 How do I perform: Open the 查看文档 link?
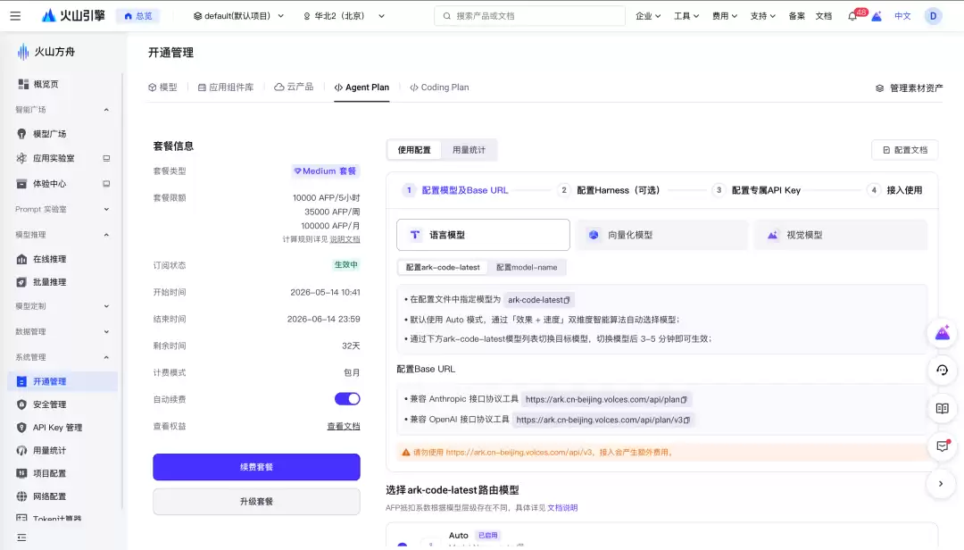344,427
